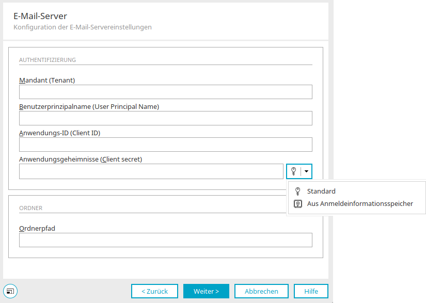Viewport: 426px width, 303px height.
Task: Focus the Anwendungs-ID (Client ID) field
Action: [x=165, y=145]
